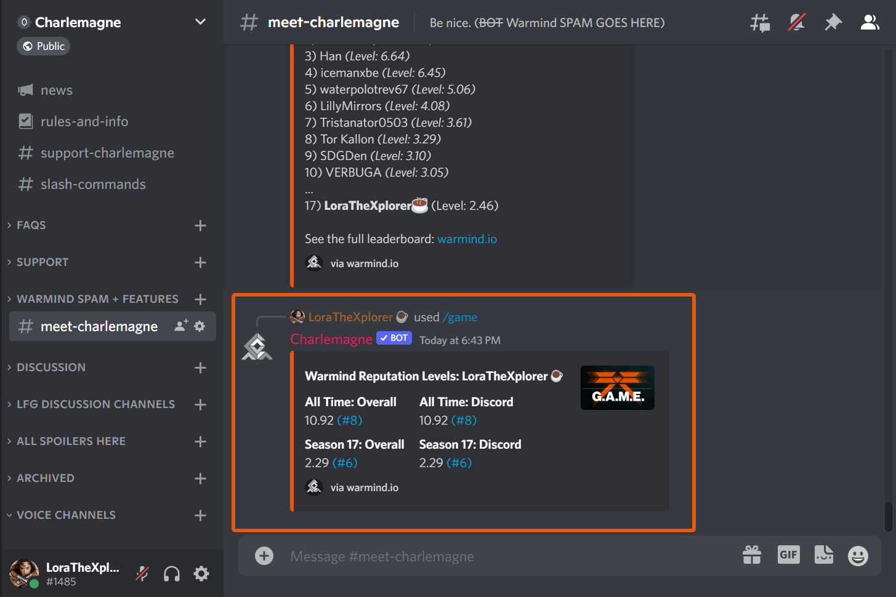Select the meet-charlemagne channel
This screenshot has height=597, width=896.
(x=99, y=327)
